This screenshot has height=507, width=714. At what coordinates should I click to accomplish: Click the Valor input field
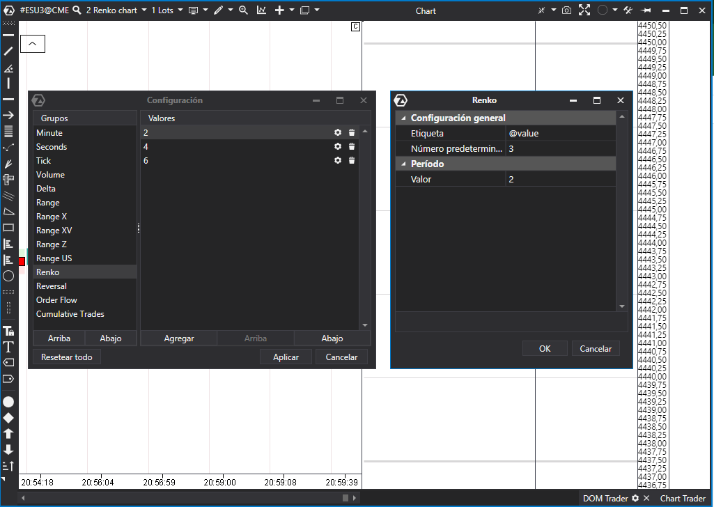[x=560, y=180]
